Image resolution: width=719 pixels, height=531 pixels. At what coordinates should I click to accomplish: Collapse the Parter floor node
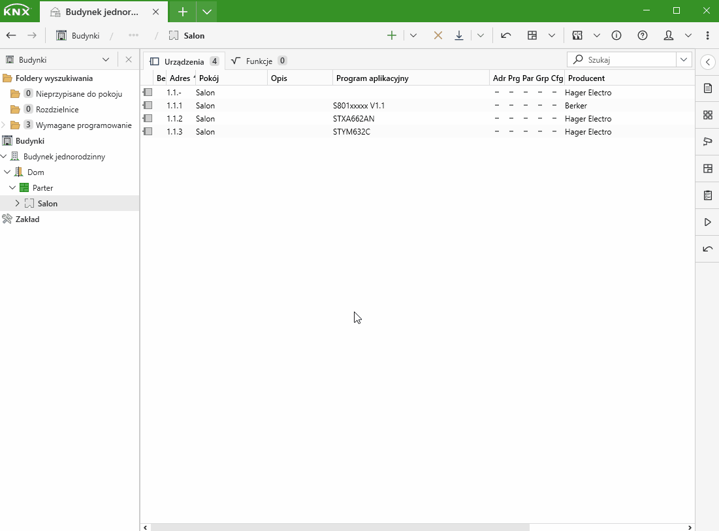[x=12, y=188]
